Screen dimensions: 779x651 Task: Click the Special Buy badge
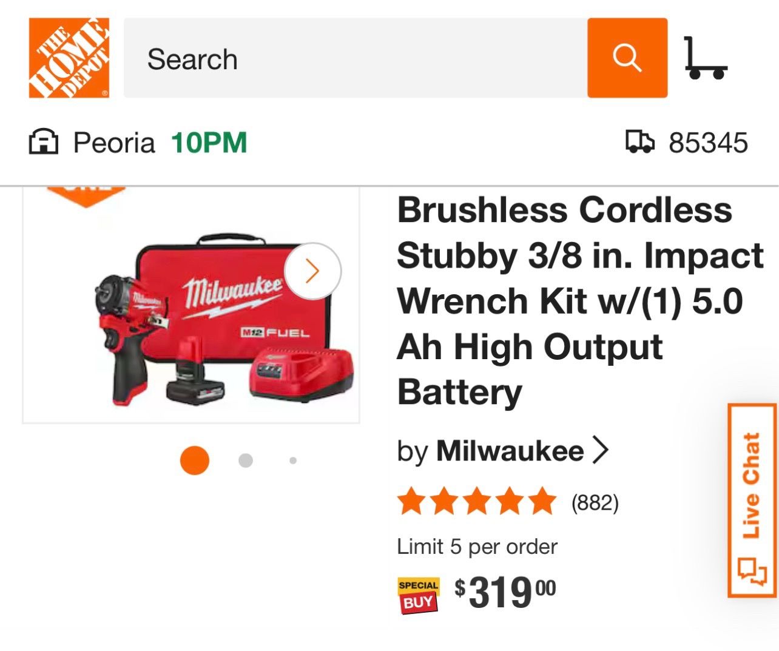(418, 595)
